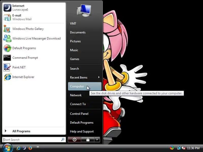Click the Start orb button

8,148
